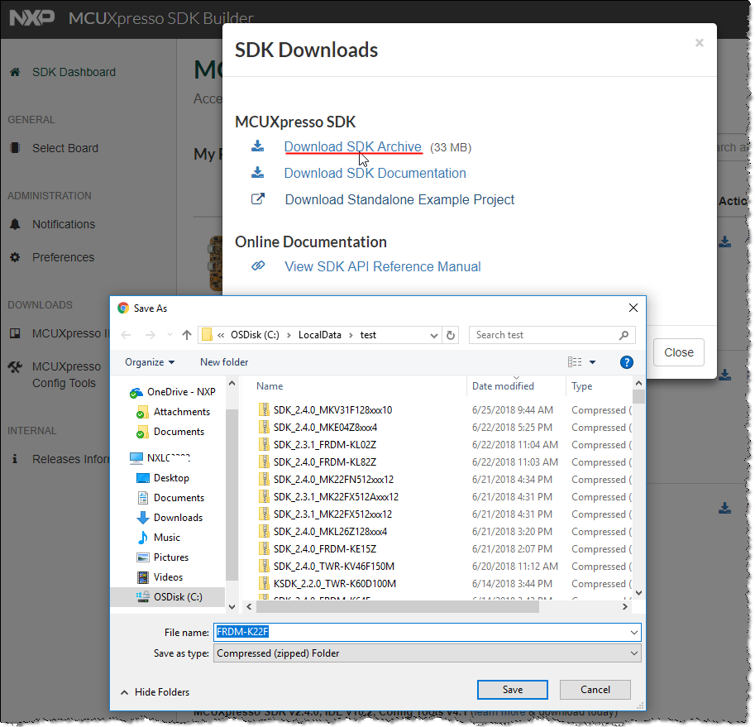Click the NXP logo in the header
The height and width of the screenshot is (727, 755).
(32, 18)
